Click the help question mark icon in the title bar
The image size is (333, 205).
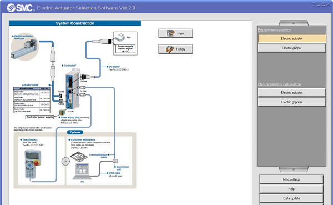click(x=314, y=4)
